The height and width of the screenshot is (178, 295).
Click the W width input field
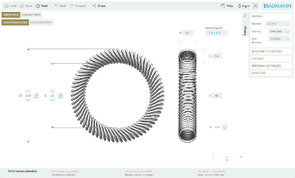187,33
